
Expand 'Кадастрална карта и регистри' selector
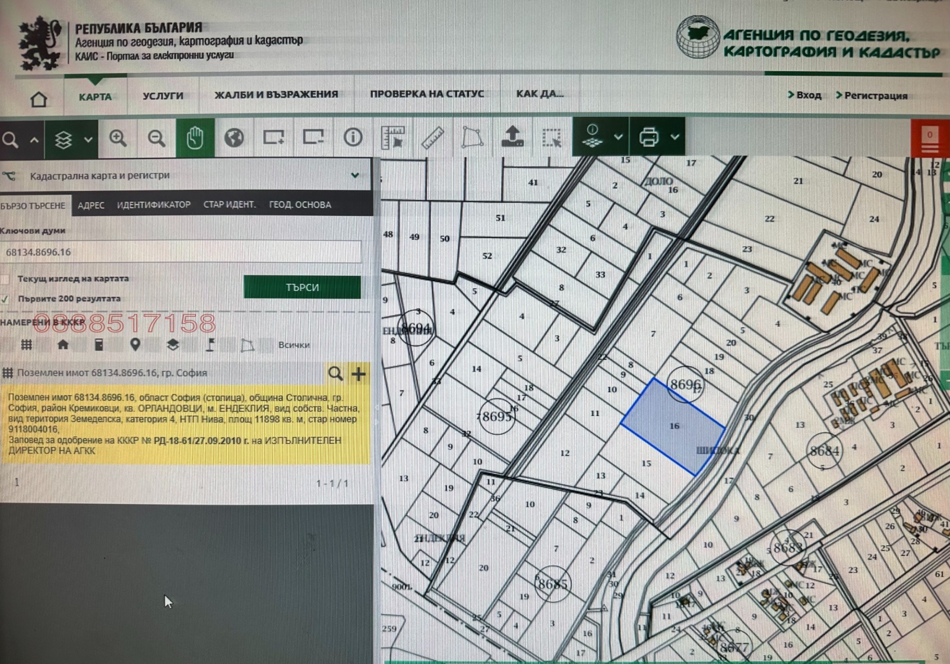coord(354,176)
